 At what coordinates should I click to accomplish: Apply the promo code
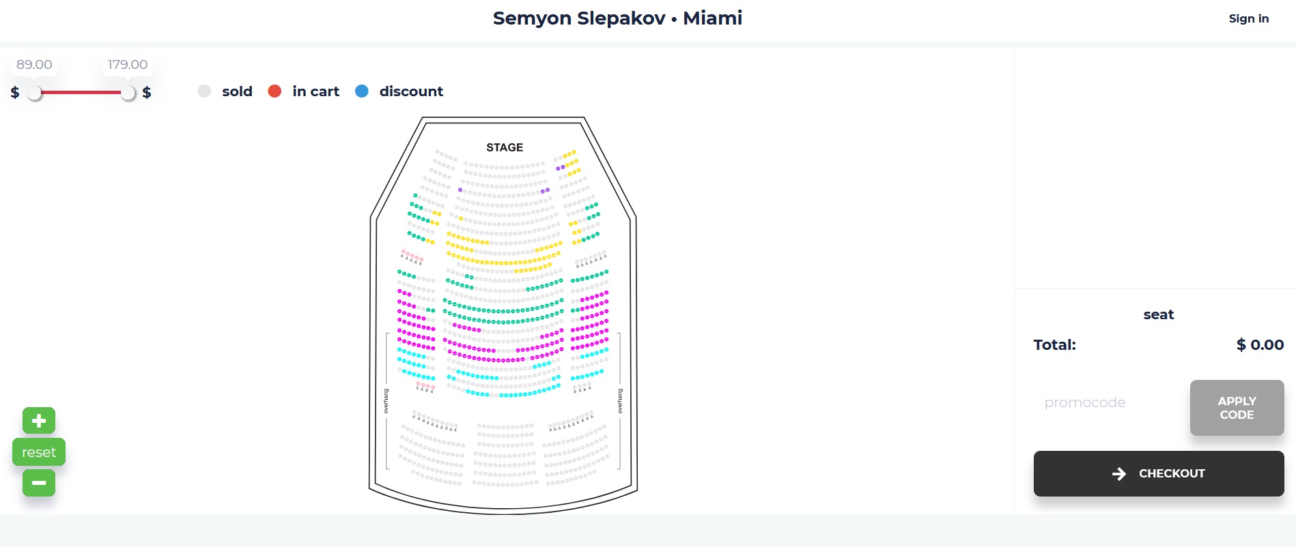[1237, 408]
